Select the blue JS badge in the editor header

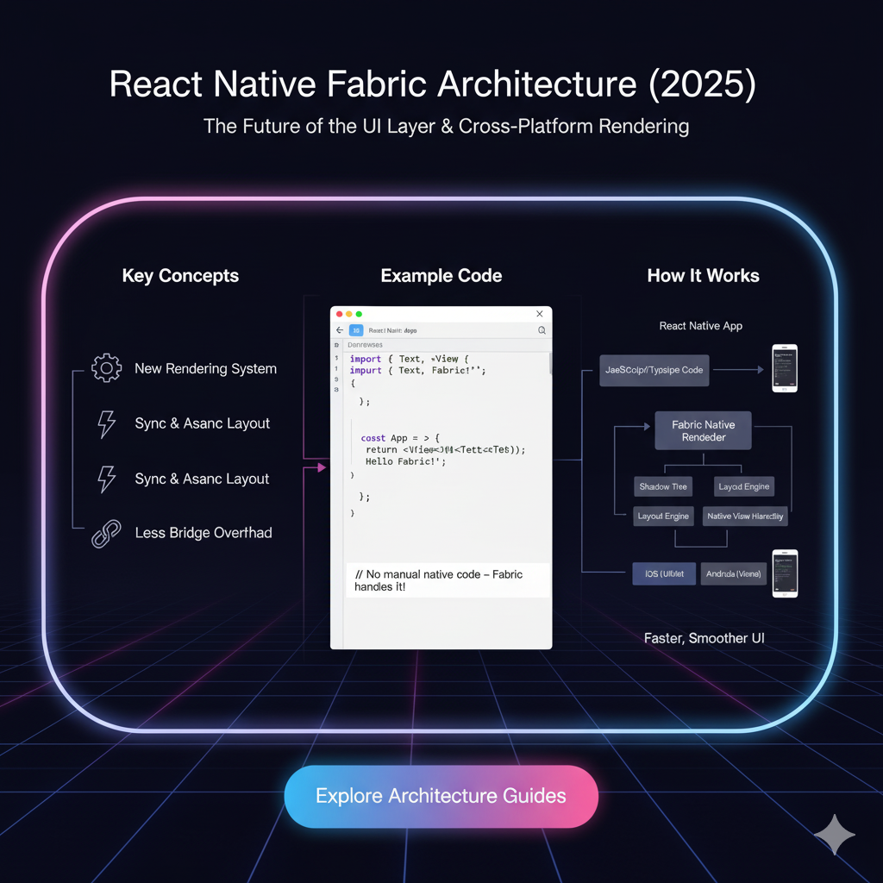point(355,330)
